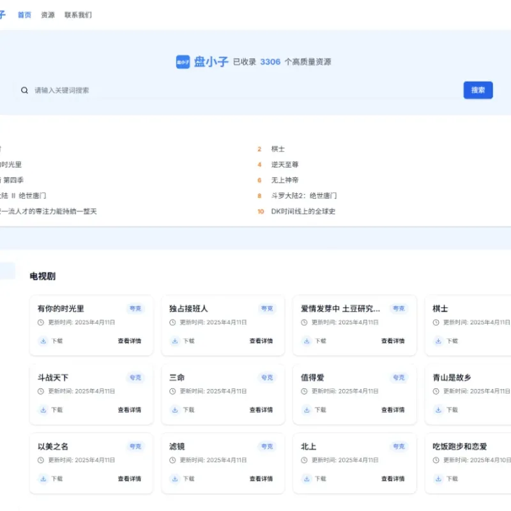Click download icon on 以美之名 card
This screenshot has height=511, width=511.
[x=43, y=478]
